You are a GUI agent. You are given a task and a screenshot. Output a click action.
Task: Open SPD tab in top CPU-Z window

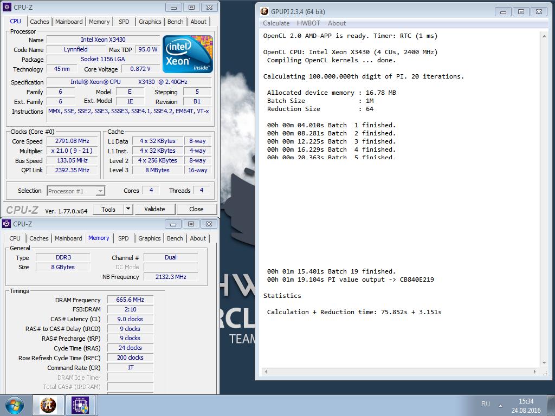pyautogui.click(x=124, y=22)
